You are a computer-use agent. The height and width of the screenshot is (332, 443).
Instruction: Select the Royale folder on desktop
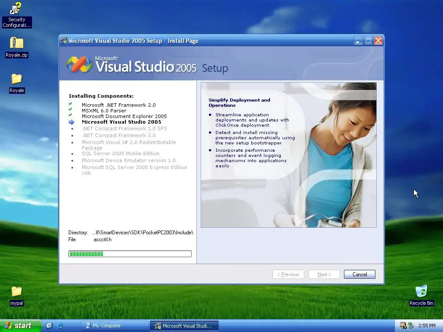(x=16, y=83)
